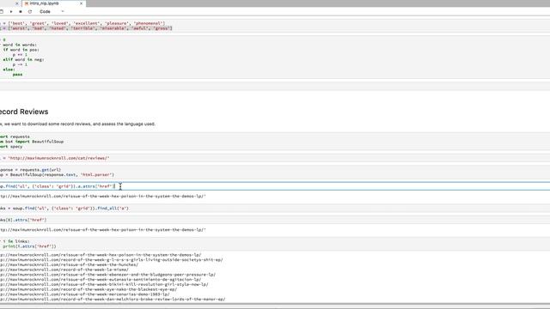Open the Code cell type dropdown

(x=52, y=11)
